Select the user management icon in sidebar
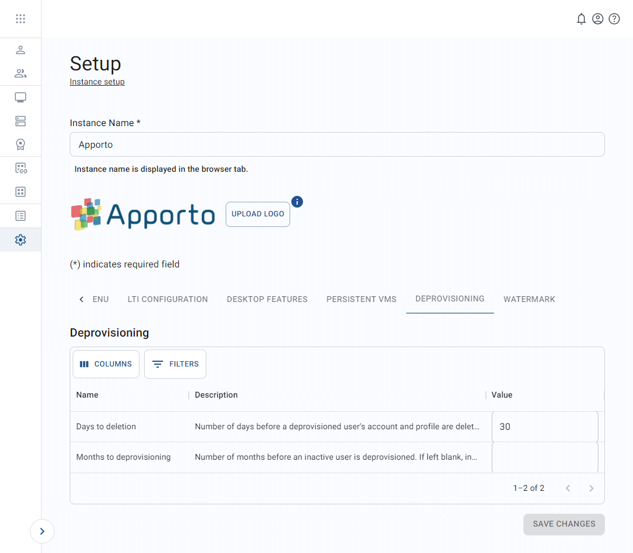Image resolution: width=633 pixels, height=553 pixels. point(21,73)
